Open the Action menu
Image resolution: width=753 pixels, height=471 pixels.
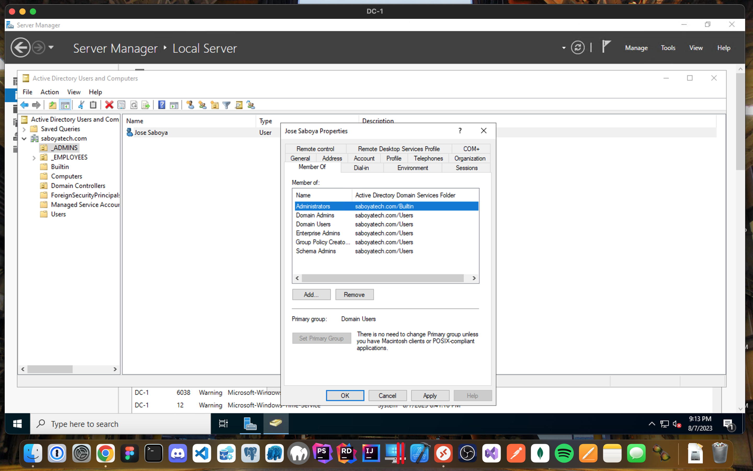coord(49,92)
